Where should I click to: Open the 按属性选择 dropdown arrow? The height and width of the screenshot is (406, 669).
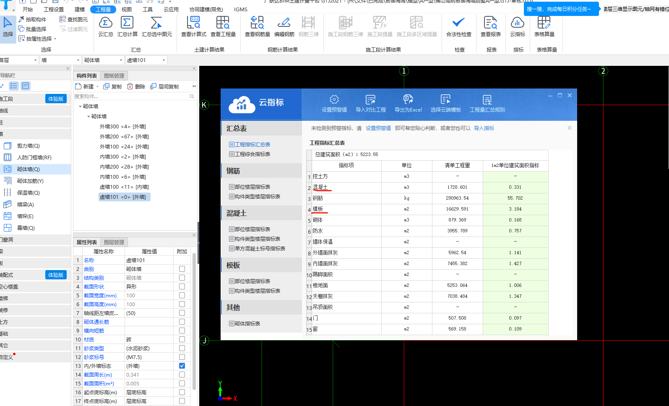click(55, 39)
